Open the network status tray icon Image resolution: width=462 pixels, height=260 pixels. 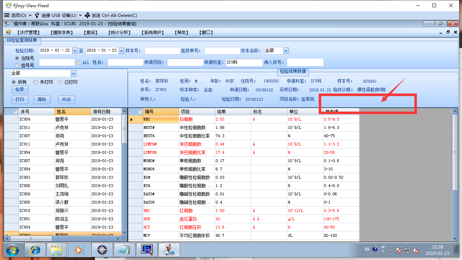click(407, 250)
